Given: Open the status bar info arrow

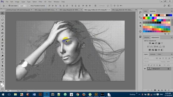Looking at the screenshot, I should click(x=34, y=91).
